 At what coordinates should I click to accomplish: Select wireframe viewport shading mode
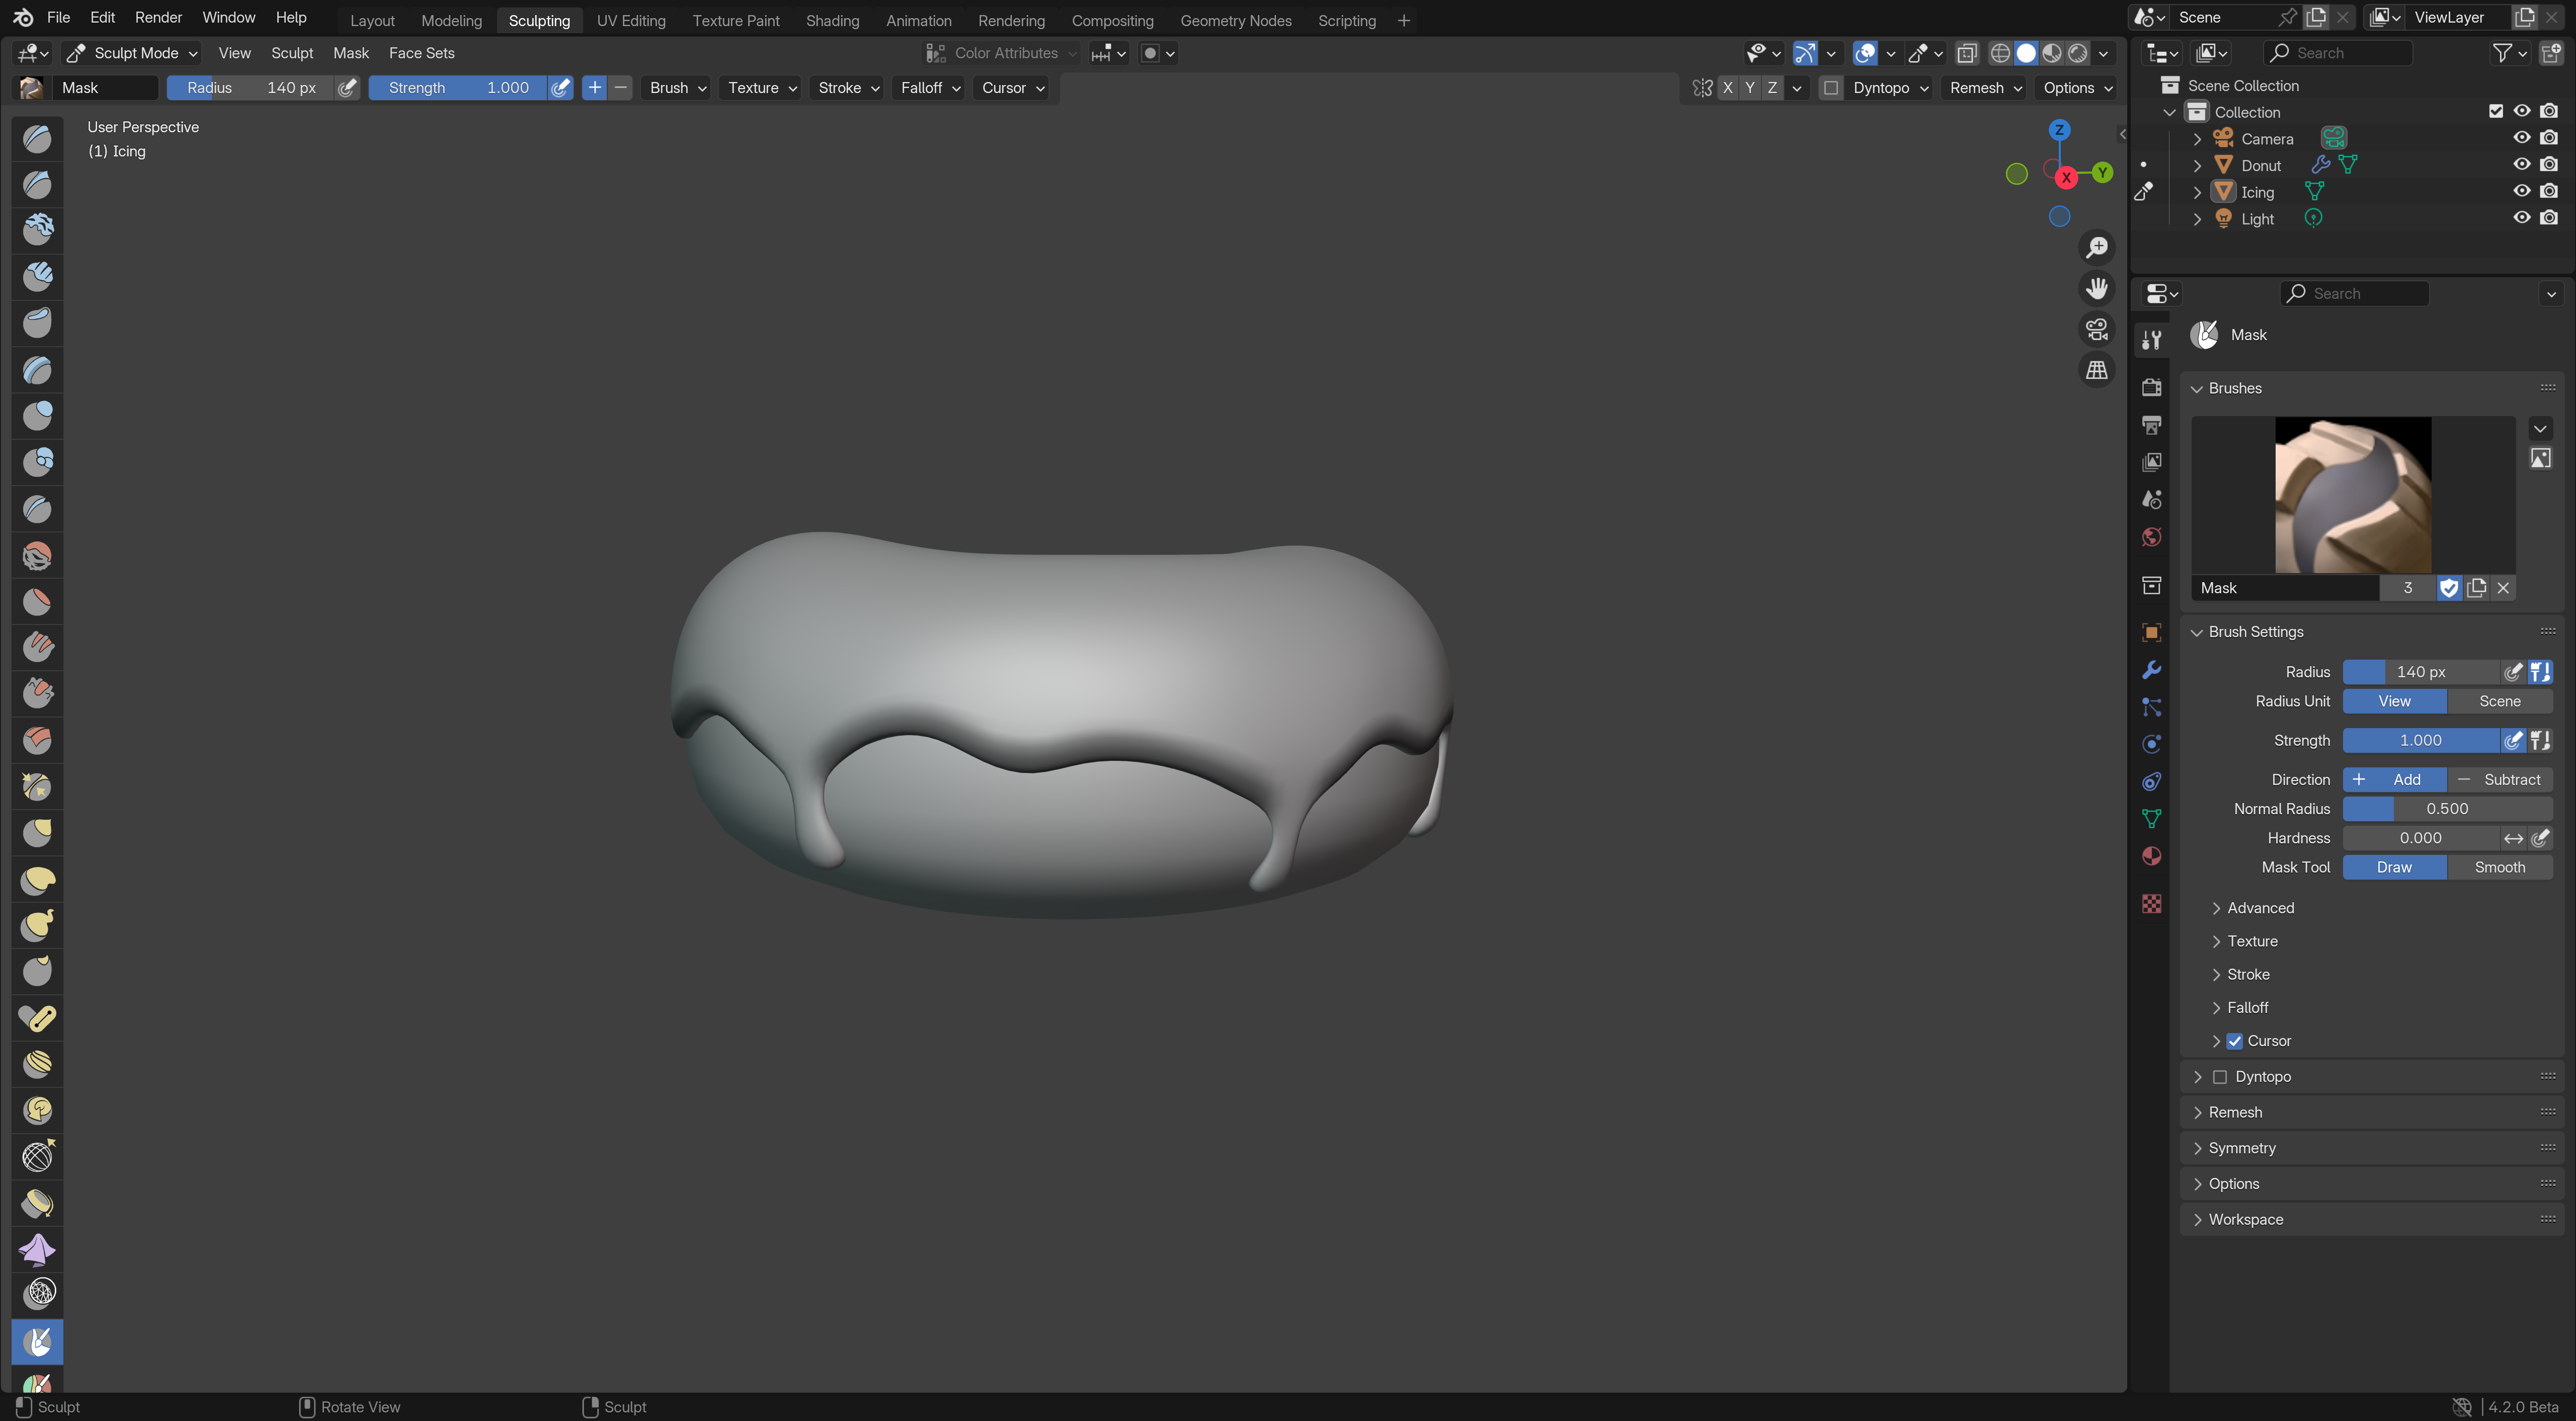point(2000,53)
